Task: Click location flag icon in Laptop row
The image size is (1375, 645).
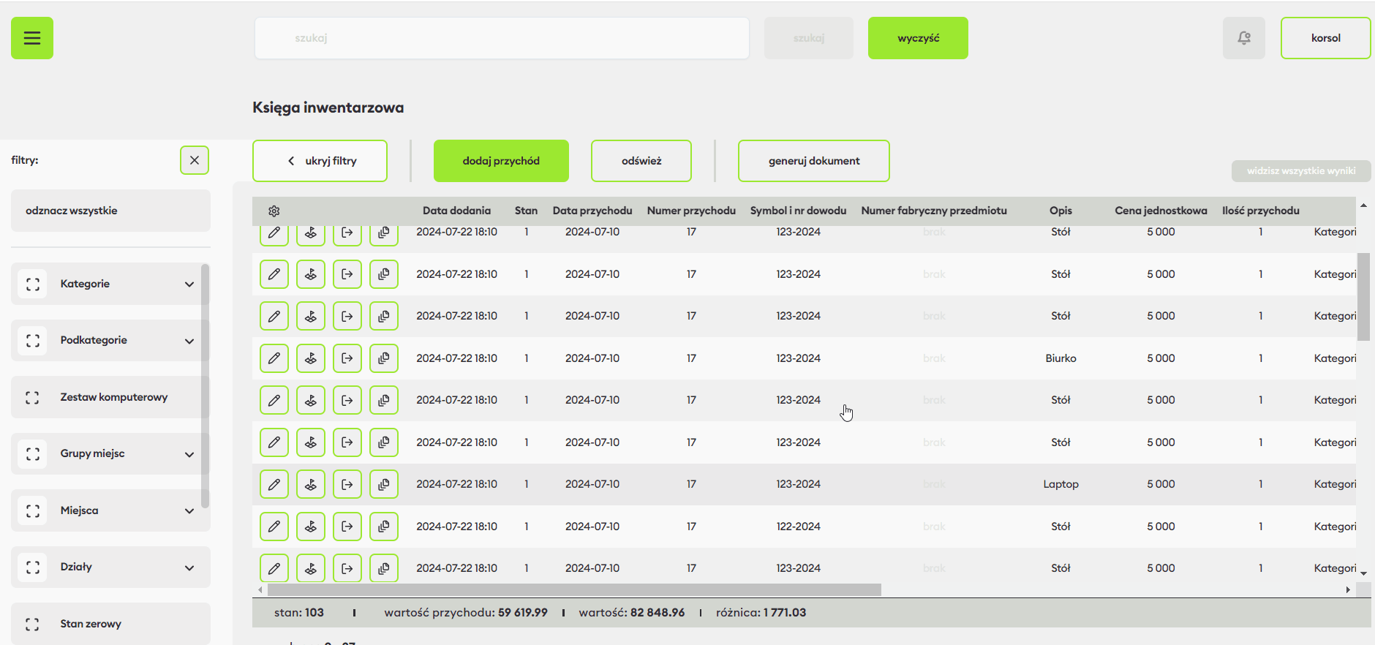Action: coord(311,484)
